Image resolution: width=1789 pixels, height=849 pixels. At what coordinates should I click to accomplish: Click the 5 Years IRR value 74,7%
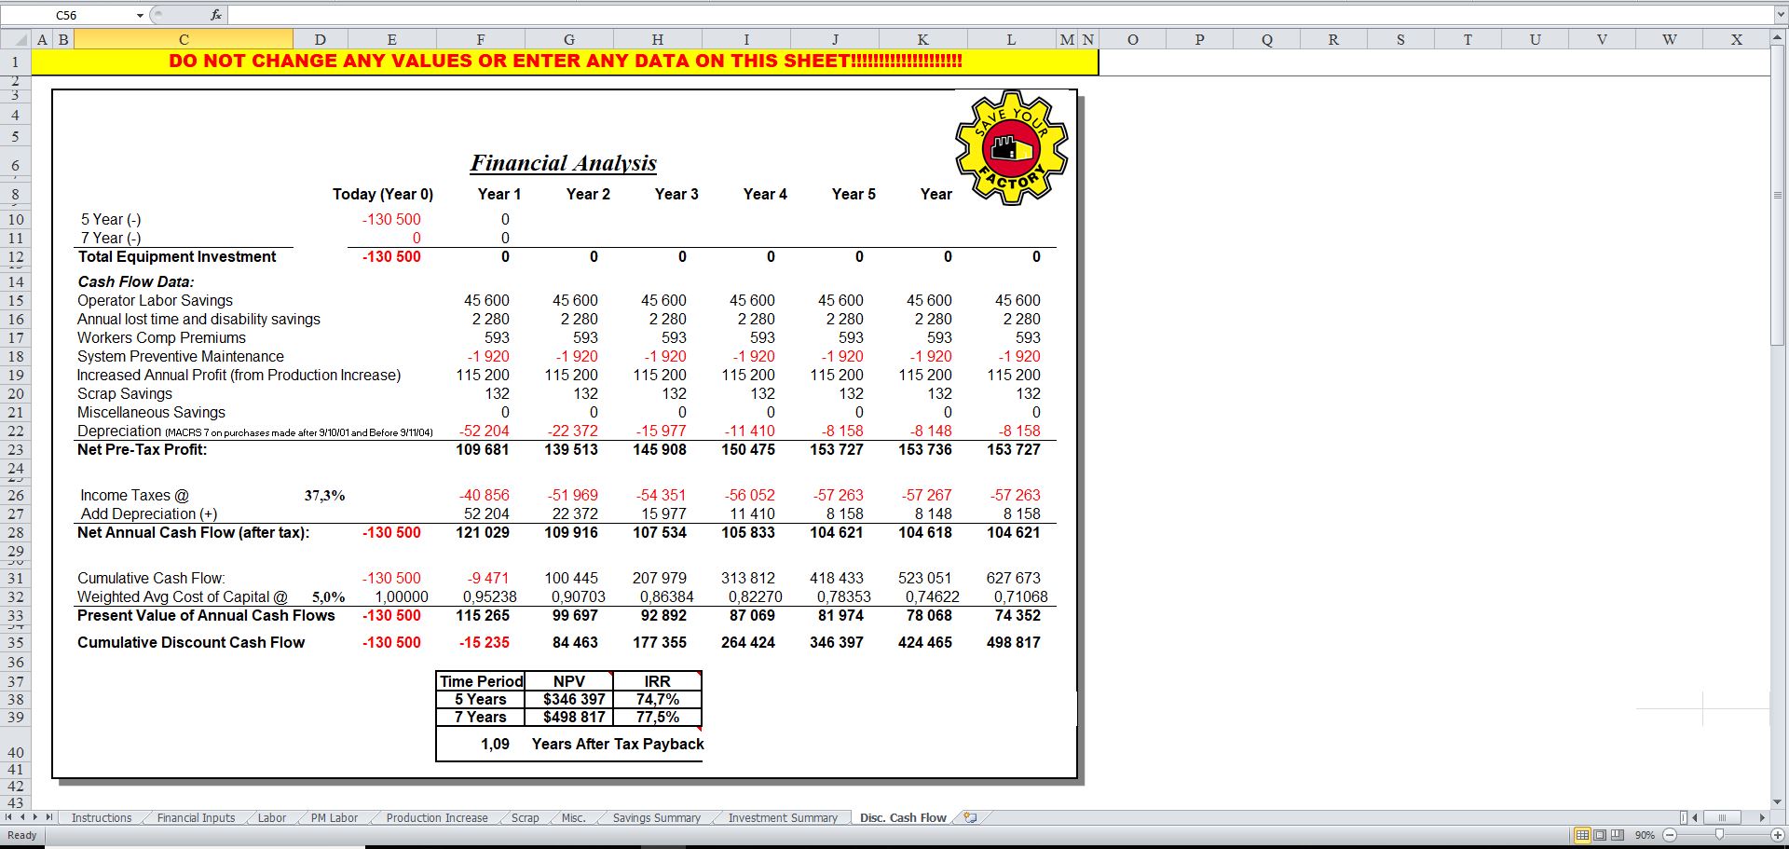[658, 699]
